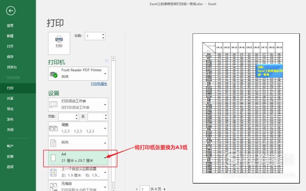Go back using the circled arrow

[x=10, y=11]
